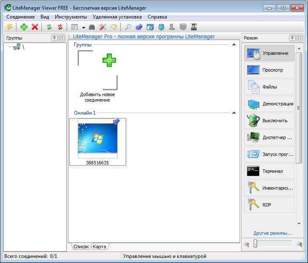Click the Режим panel vertical scrollbar thumb
The width and height of the screenshot is (308, 263).
click(x=299, y=108)
